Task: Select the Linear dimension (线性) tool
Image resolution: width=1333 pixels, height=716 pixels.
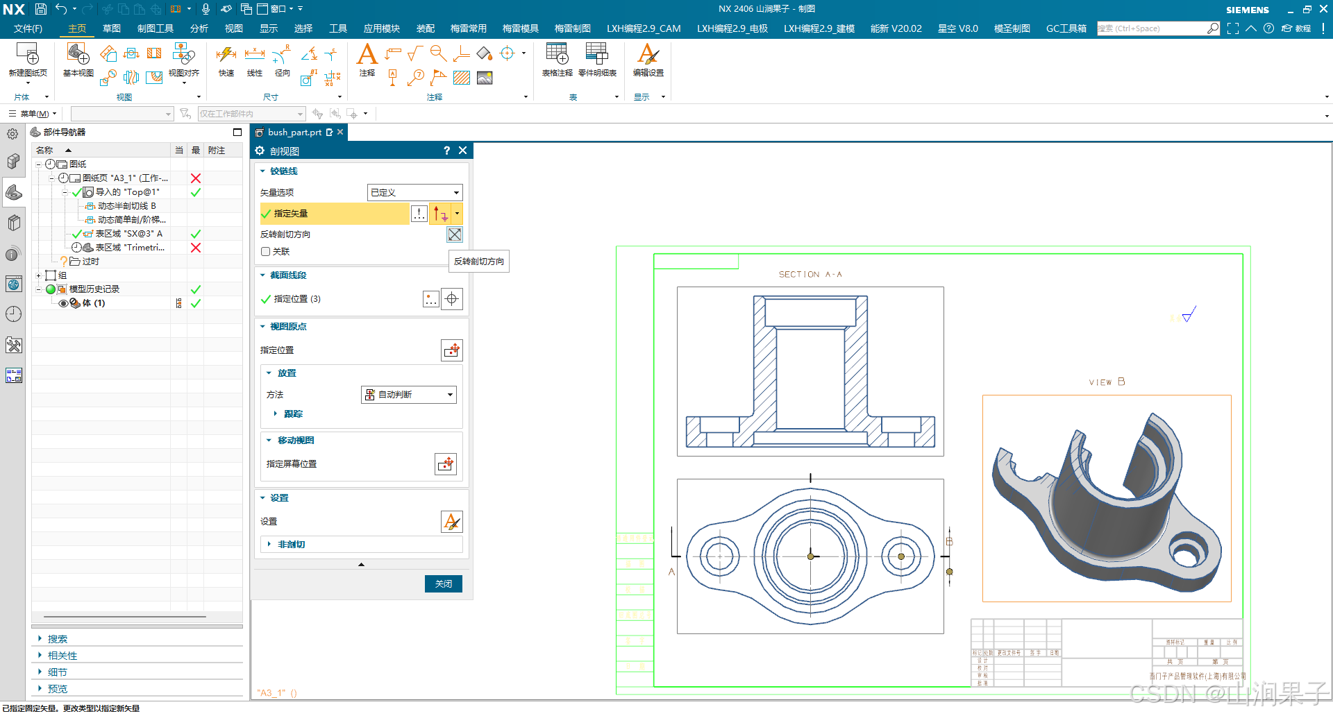Action: tap(255, 54)
